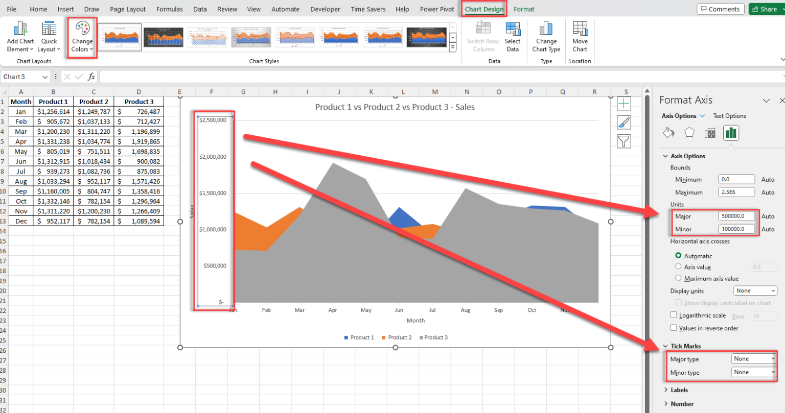This screenshot has height=413, width=785.
Task: Open the Fill & Line paint bucket tab
Action: coord(668,133)
